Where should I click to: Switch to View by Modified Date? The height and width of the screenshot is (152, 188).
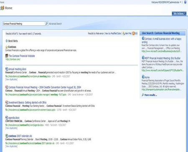pos(113,33)
